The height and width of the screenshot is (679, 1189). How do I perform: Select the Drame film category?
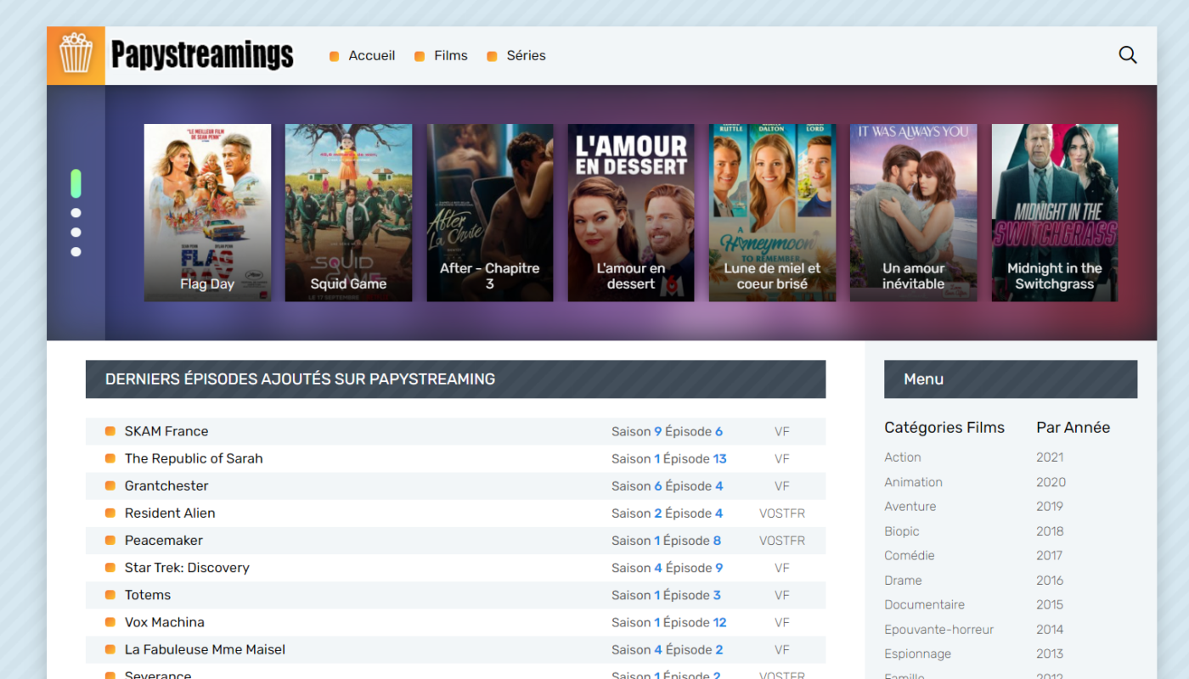(903, 581)
